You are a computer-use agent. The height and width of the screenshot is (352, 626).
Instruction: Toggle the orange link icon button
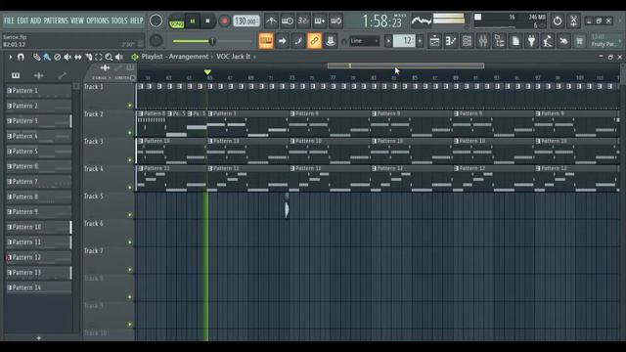314,41
